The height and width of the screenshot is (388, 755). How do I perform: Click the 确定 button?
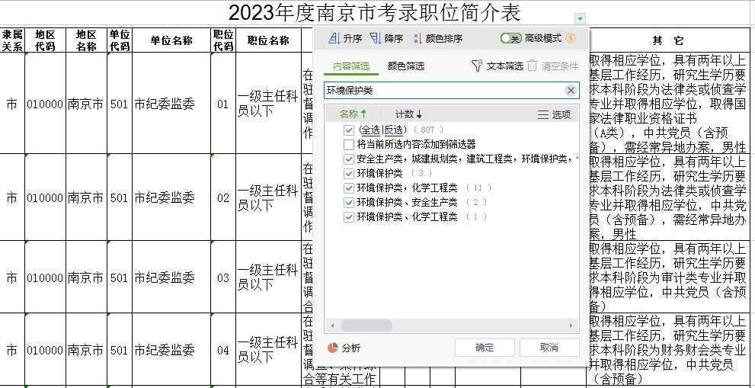click(485, 348)
